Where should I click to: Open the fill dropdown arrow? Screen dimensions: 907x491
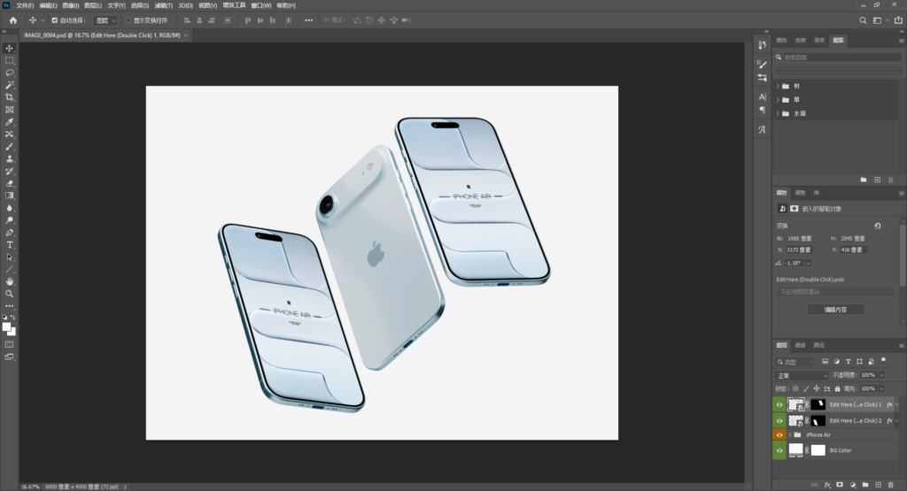point(881,388)
